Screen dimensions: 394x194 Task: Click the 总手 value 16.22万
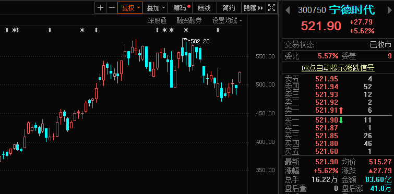(x=325, y=179)
